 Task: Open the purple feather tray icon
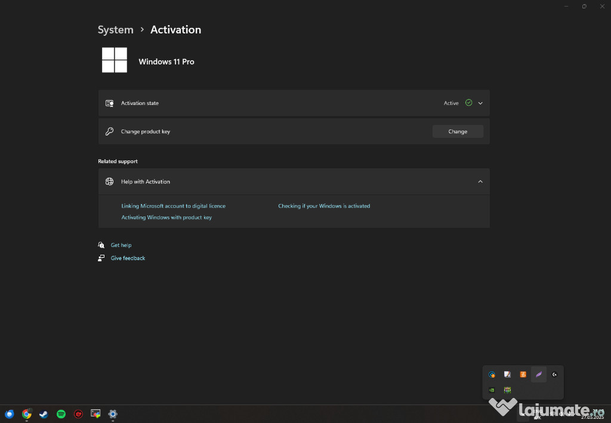(539, 374)
